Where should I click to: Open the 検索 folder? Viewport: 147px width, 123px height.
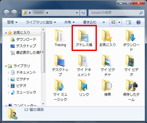[107, 88]
